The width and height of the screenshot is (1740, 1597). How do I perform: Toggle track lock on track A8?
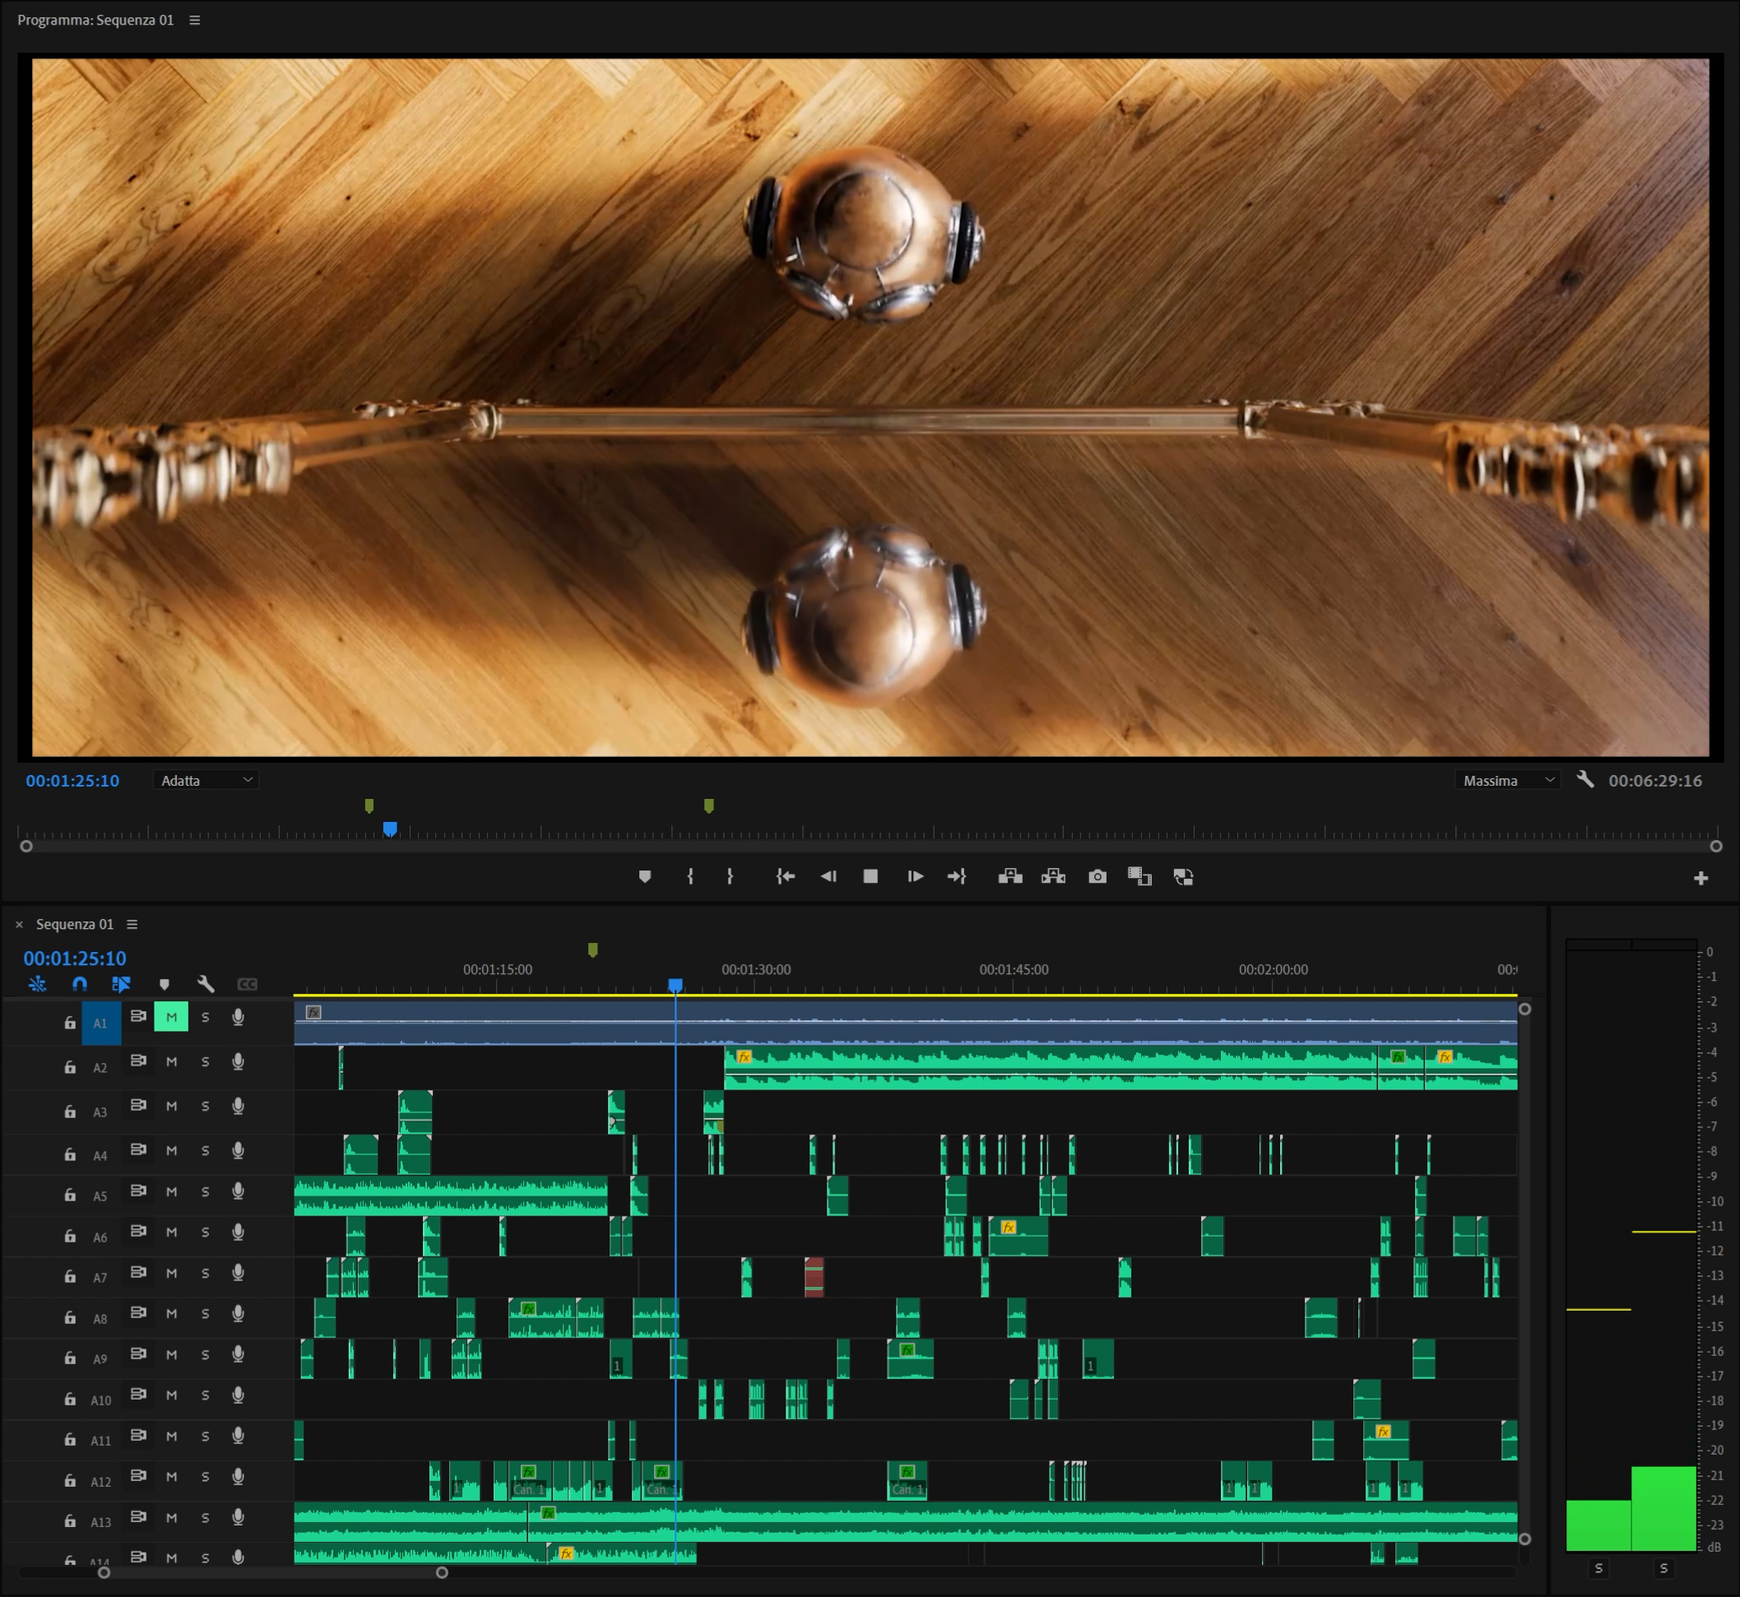tap(70, 1318)
